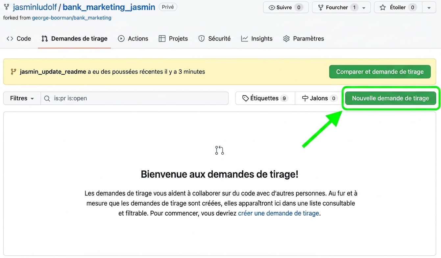View the Insights tab
The image size is (441, 258).
coord(257,39)
